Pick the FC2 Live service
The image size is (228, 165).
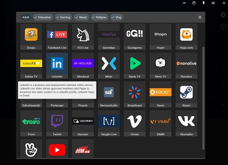[x=83, y=36]
